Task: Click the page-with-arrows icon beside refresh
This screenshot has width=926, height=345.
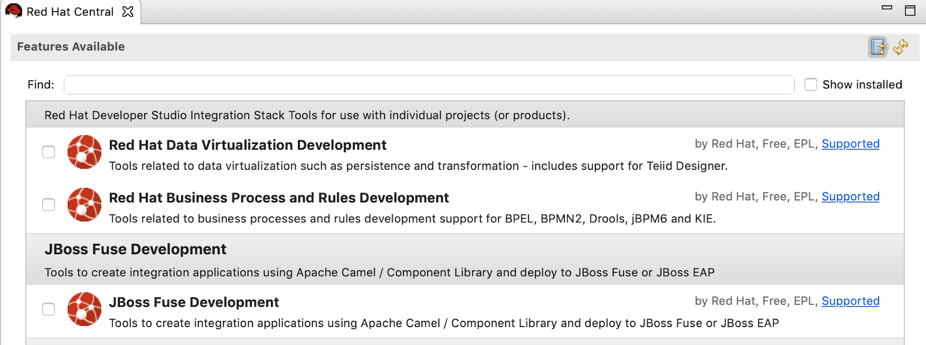Action: [x=878, y=47]
